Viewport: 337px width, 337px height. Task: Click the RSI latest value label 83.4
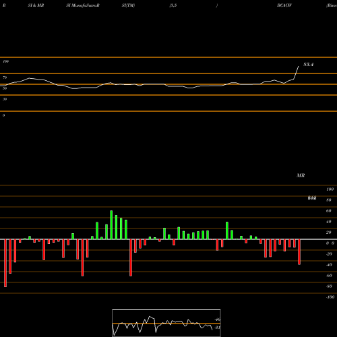[309, 65]
